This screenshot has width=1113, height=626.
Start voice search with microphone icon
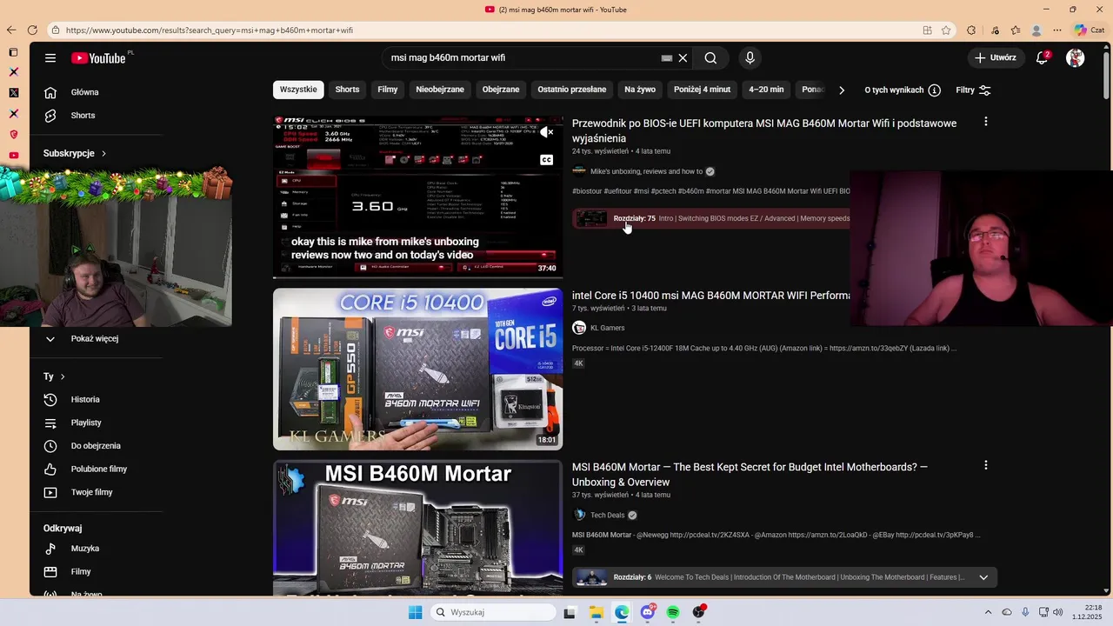[750, 58]
